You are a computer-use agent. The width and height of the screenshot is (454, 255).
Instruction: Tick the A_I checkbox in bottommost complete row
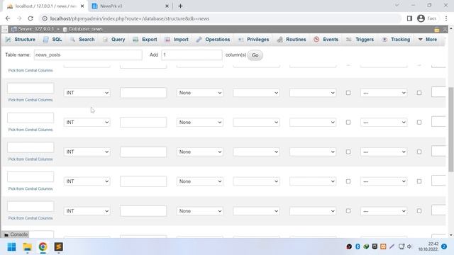419,211
